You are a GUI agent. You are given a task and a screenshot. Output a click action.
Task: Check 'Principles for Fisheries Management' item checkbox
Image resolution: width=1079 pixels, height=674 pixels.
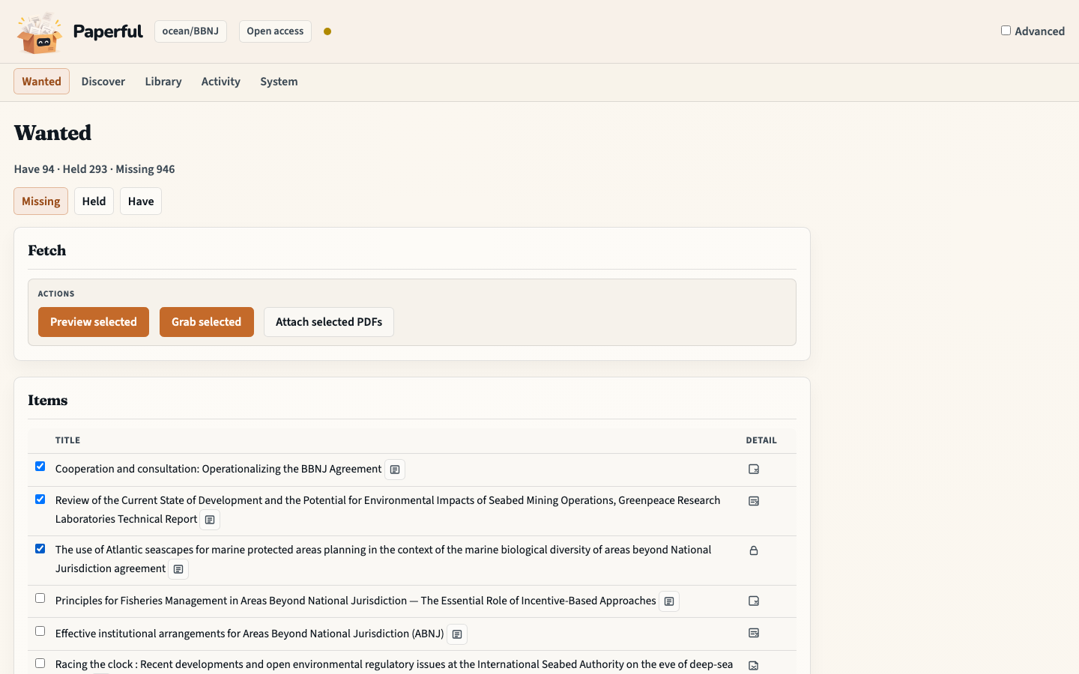point(40,598)
